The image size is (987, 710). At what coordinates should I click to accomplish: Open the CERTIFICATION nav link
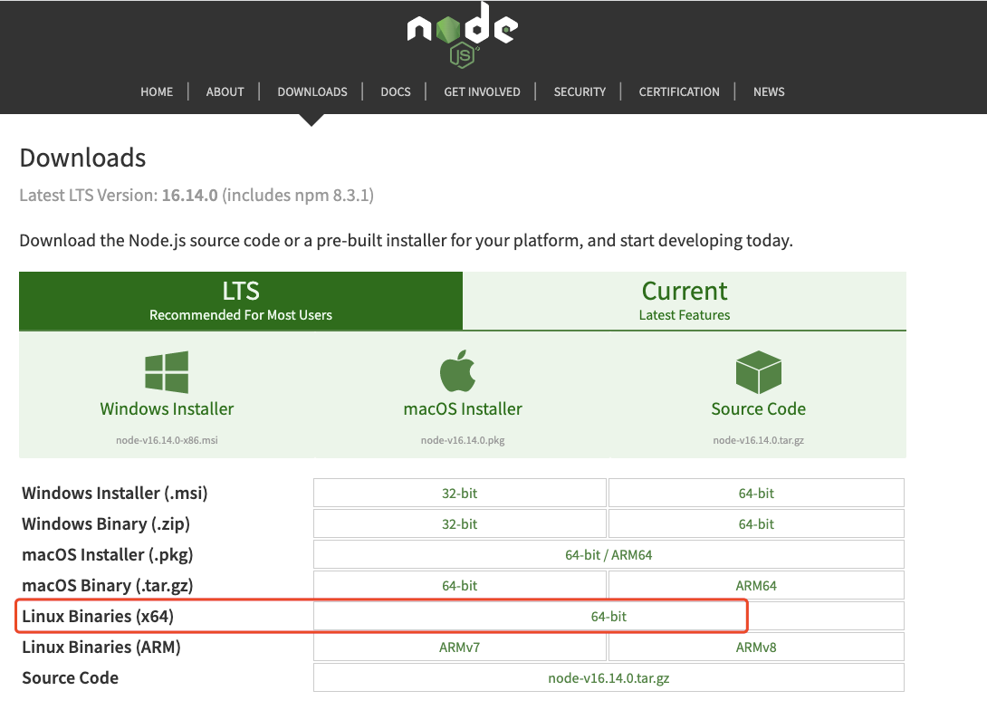click(x=679, y=91)
